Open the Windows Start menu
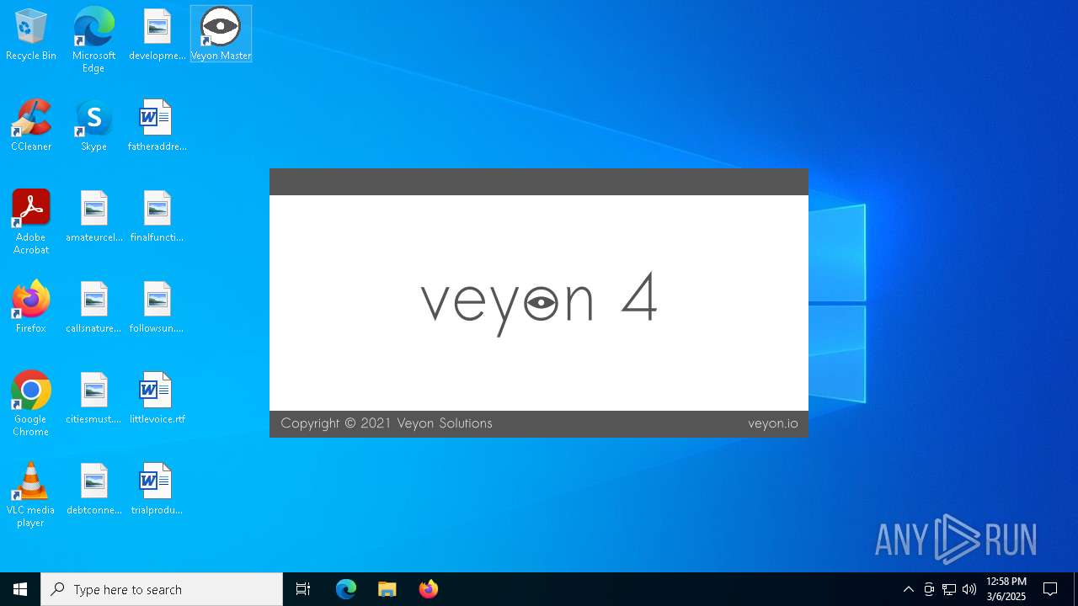This screenshot has height=606, width=1078. (x=20, y=589)
